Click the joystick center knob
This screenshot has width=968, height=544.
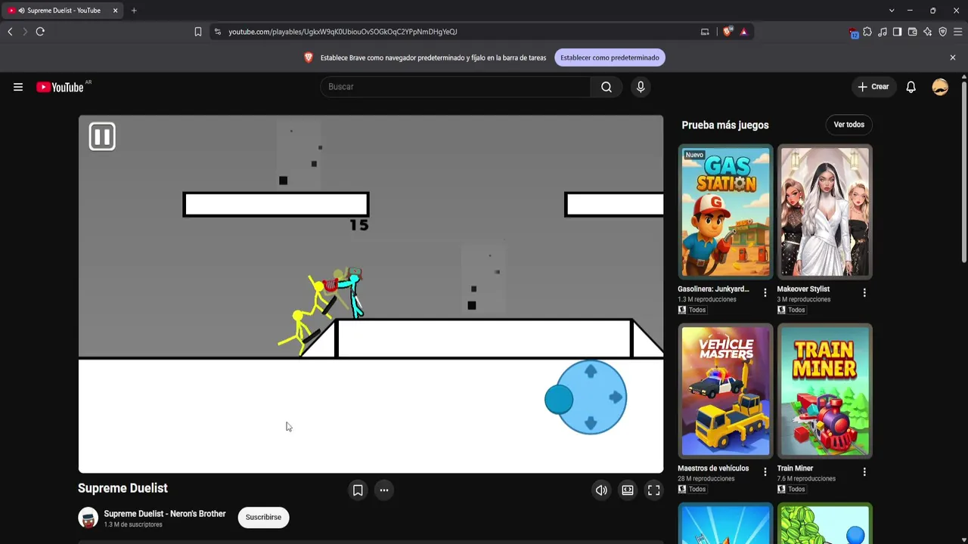559,399
